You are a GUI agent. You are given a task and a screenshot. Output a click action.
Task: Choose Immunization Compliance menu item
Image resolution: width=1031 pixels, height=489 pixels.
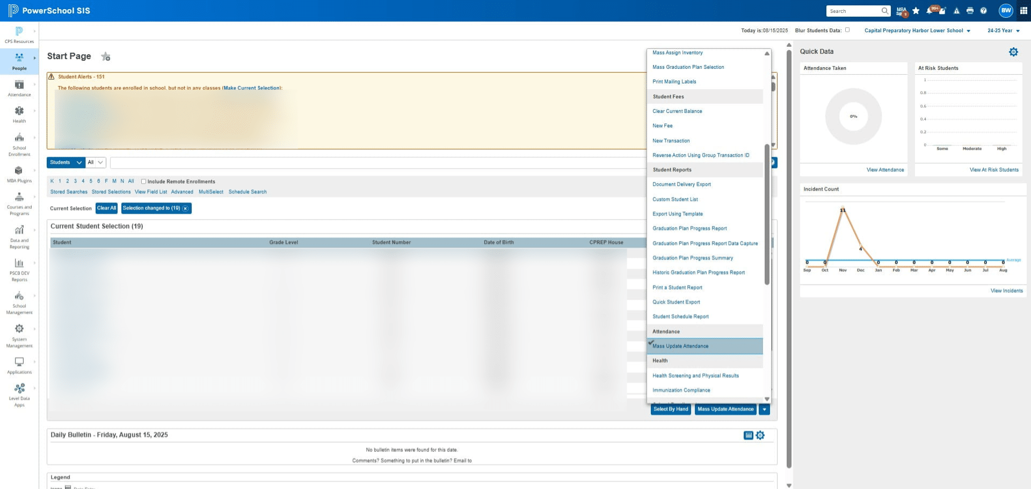pos(681,390)
